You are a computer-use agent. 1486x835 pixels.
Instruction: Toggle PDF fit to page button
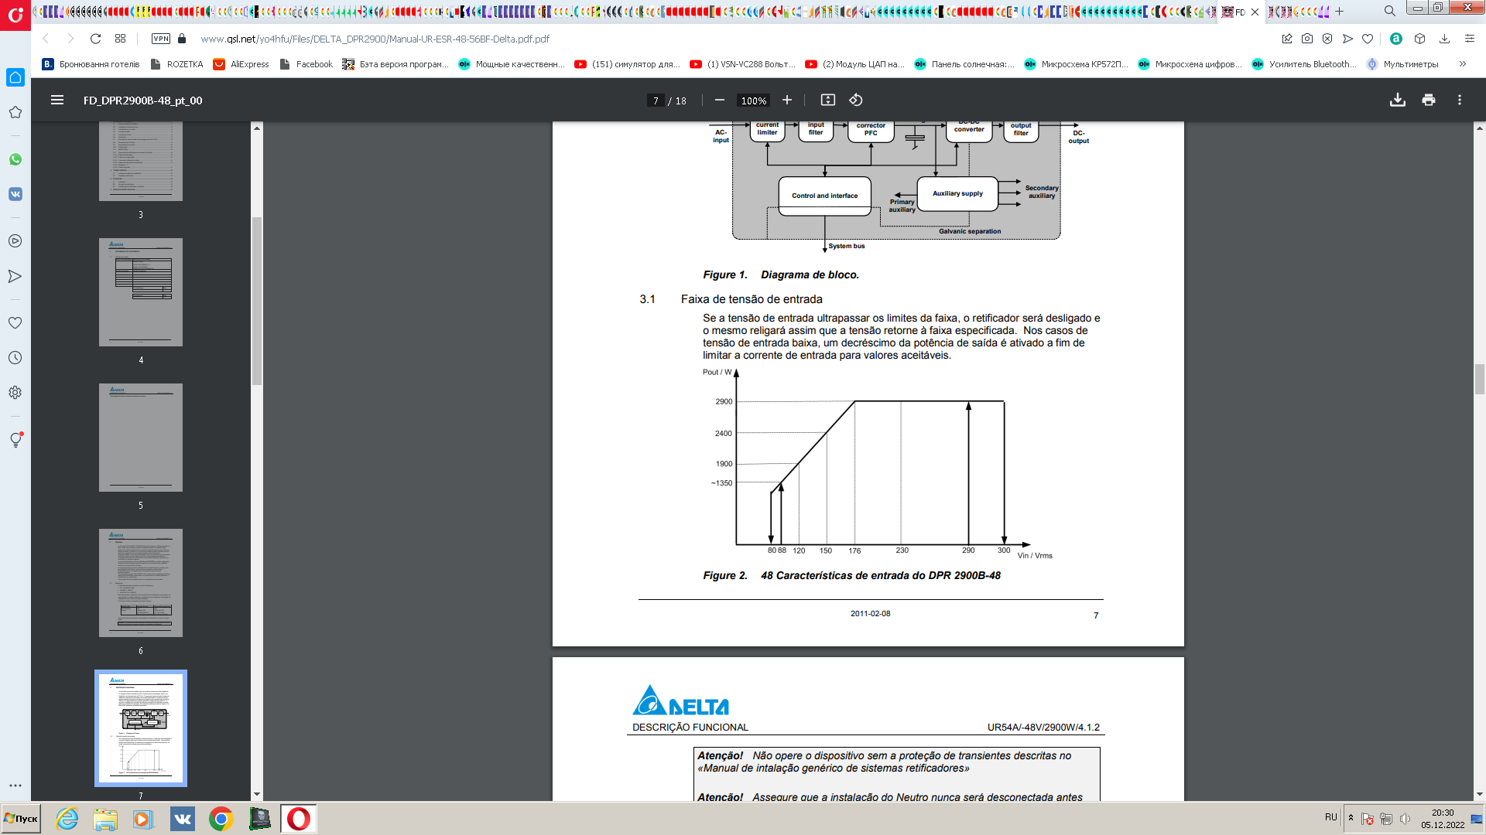click(x=828, y=100)
